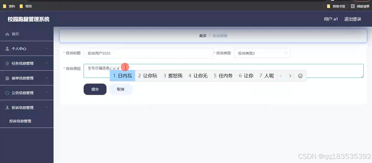This screenshot has width=372, height=163.
Task: Open the emoji picker in the IME bar
Action: tap(300, 76)
